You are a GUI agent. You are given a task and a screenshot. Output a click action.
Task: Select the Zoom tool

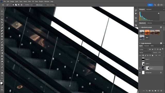tap(2, 75)
